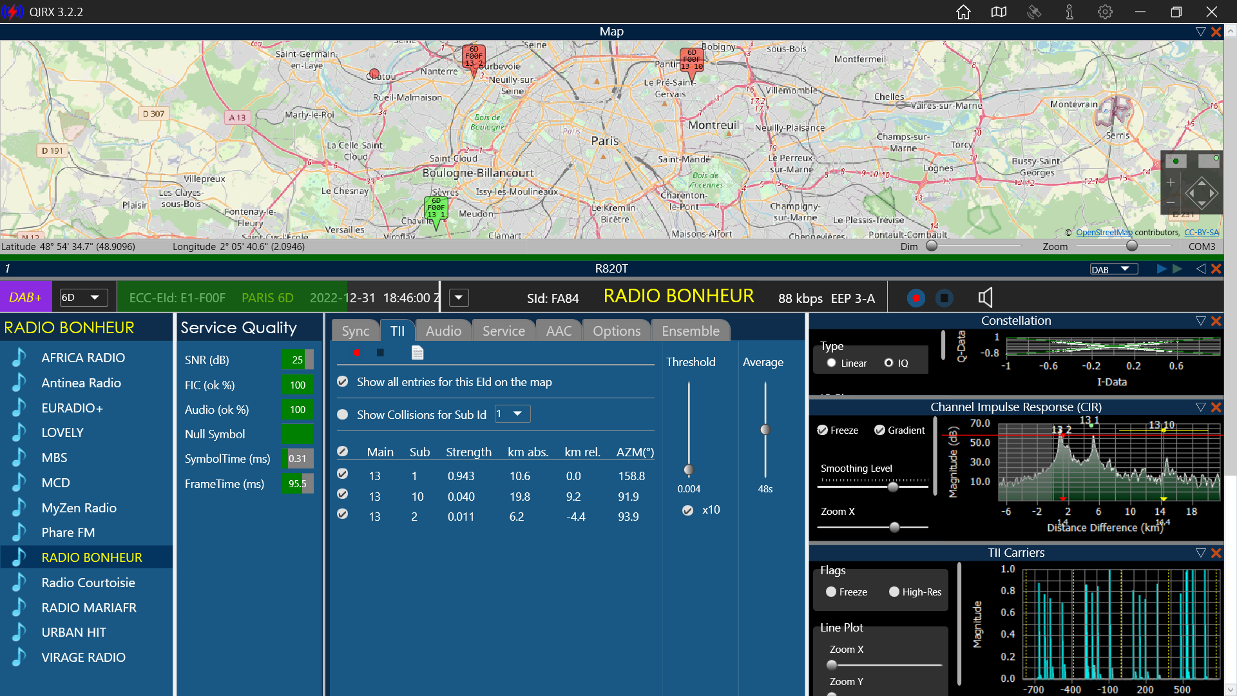Enable High-Res in TII Carriers flags
Viewport: 1237px width, 696px height.
click(x=894, y=592)
